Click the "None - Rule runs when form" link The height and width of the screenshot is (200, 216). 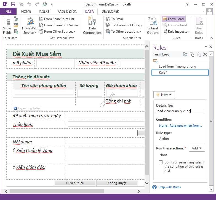point(180,126)
